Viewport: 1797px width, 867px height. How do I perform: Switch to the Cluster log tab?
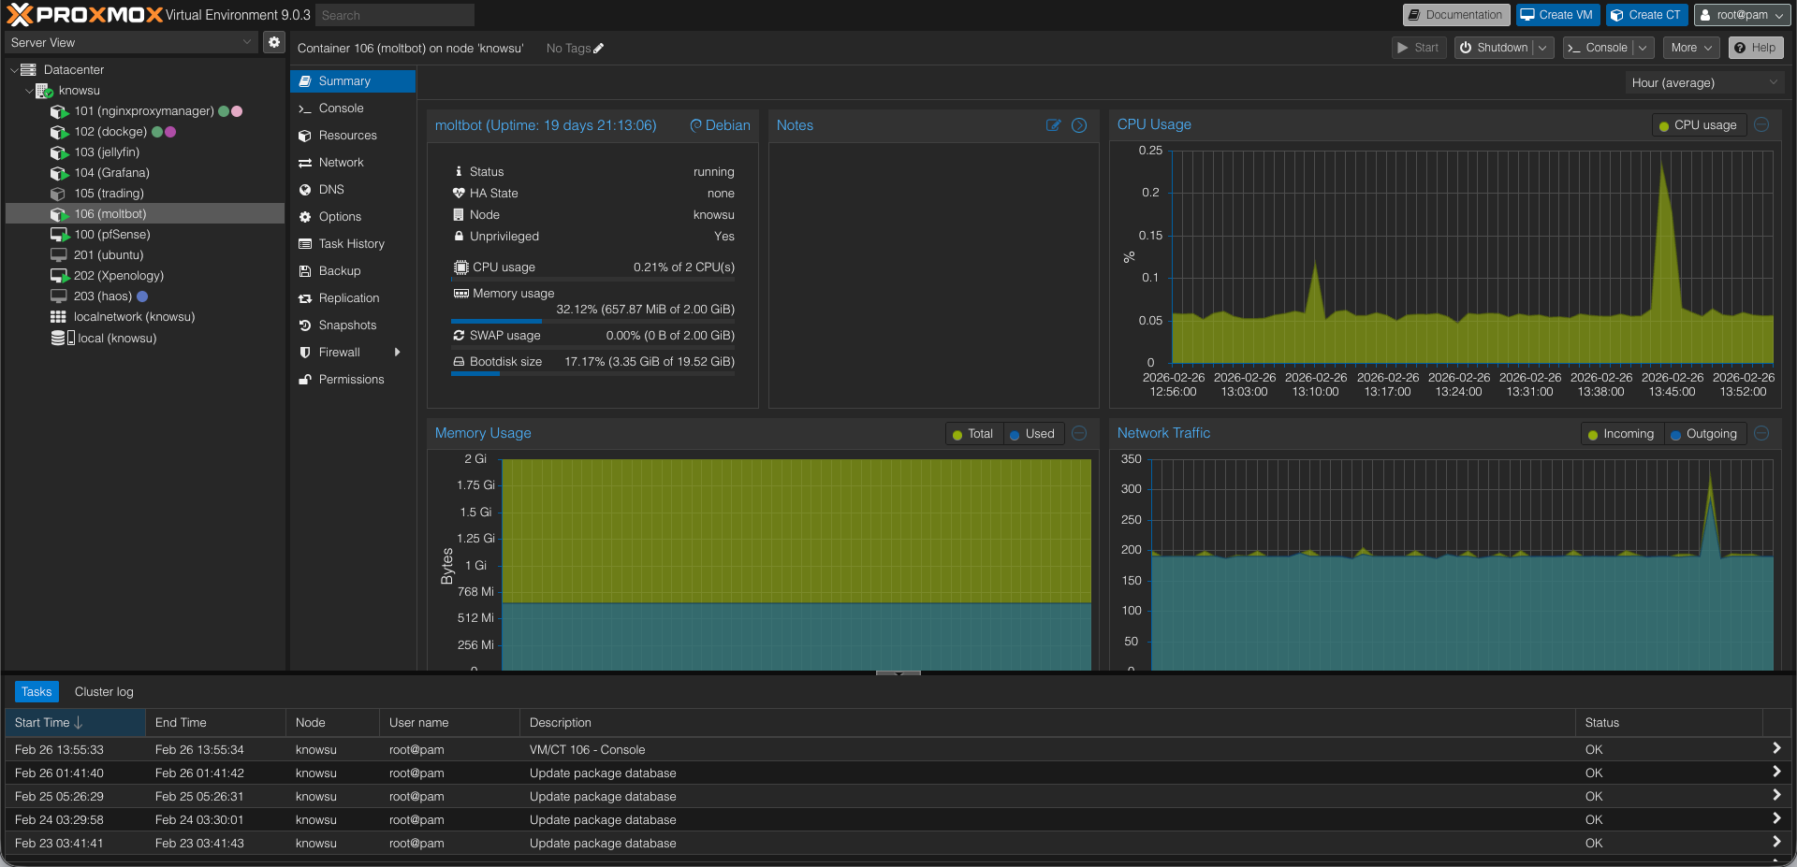tap(104, 692)
